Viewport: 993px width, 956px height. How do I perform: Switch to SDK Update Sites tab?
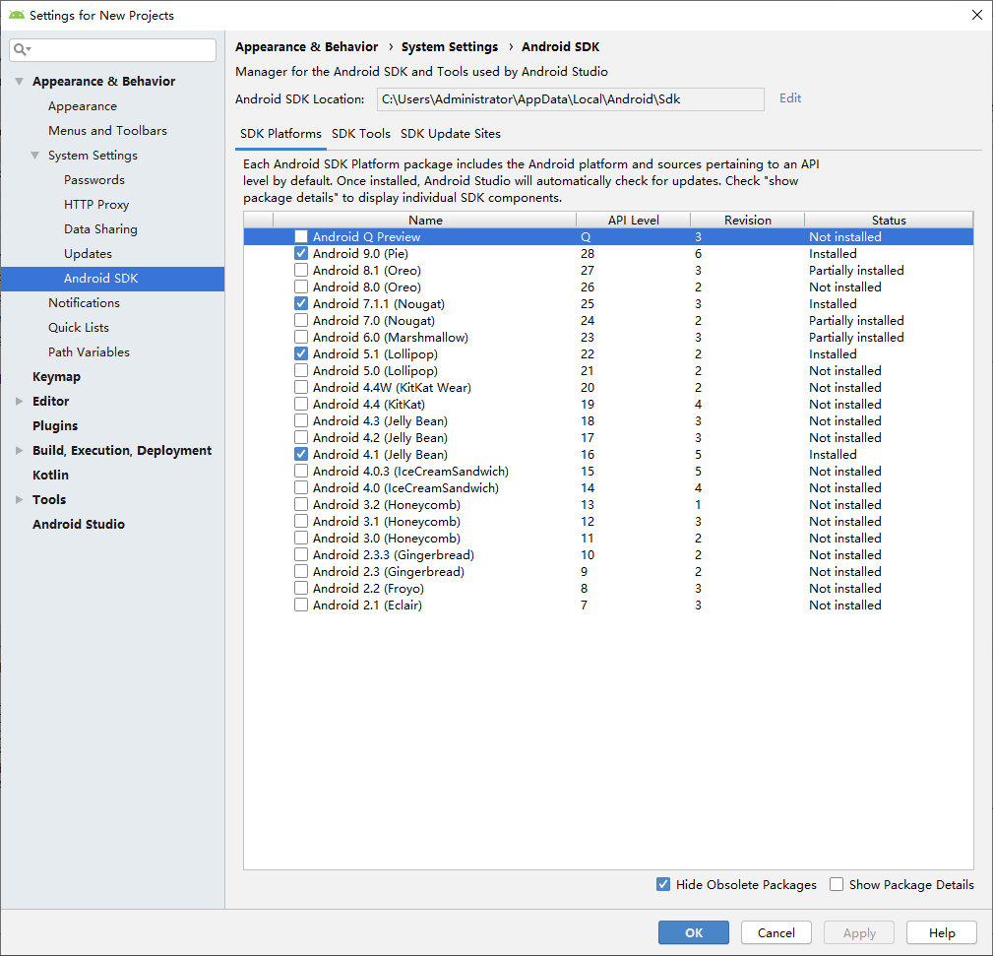pos(451,134)
